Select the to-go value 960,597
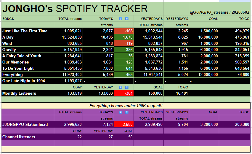 pyautogui.click(x=235, y=62)
